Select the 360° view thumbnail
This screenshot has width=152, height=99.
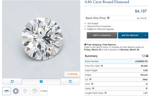click(x=6, y=91)
